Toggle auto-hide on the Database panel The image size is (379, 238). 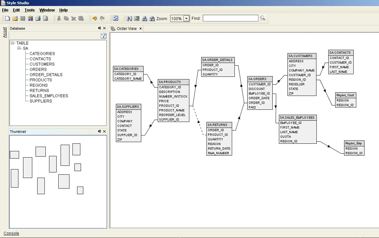click(x=100, y=28)
